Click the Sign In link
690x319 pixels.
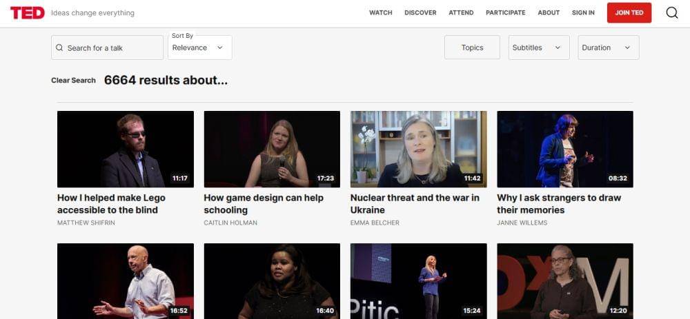583,12
